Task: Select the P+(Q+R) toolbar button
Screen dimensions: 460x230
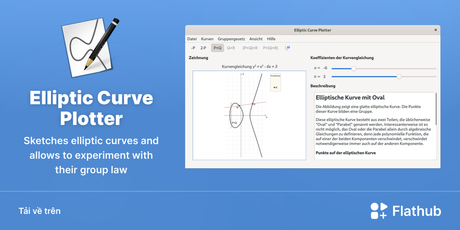Action: tap(270, 48)
